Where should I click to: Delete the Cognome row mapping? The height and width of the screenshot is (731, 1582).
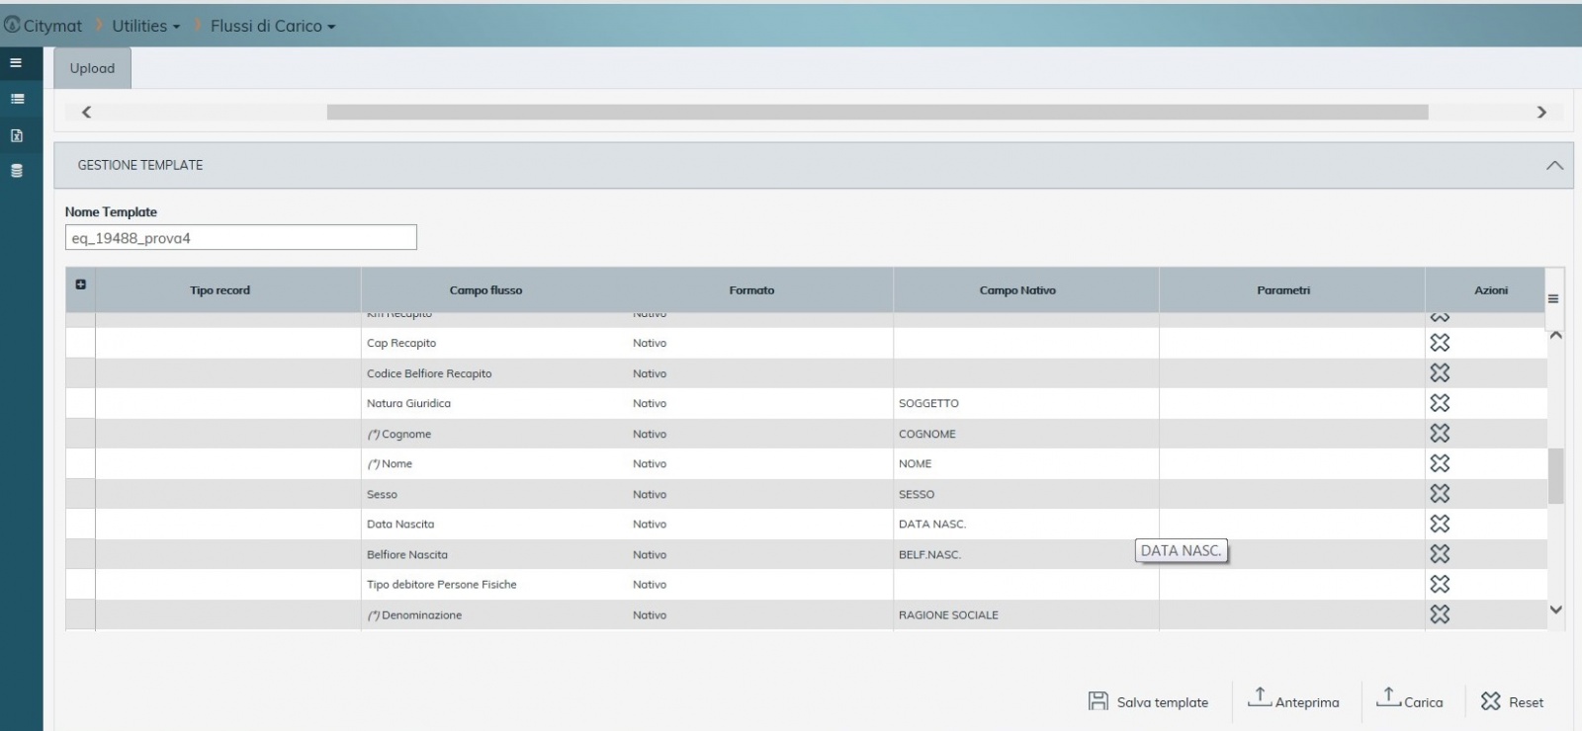point(1440,434)
